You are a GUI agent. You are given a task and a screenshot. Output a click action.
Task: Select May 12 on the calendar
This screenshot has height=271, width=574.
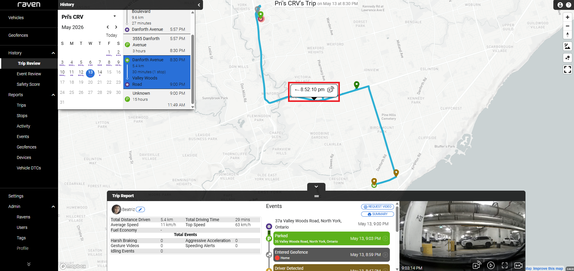click(x=81, y=73)
